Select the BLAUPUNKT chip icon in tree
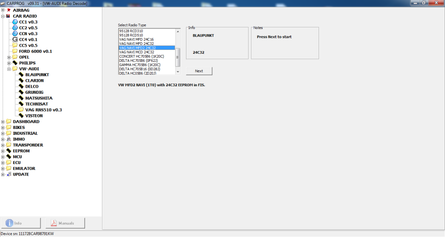 (x=21, y=75)
